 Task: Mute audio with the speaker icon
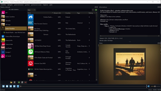pyautogui.click(x=149, y=86)
